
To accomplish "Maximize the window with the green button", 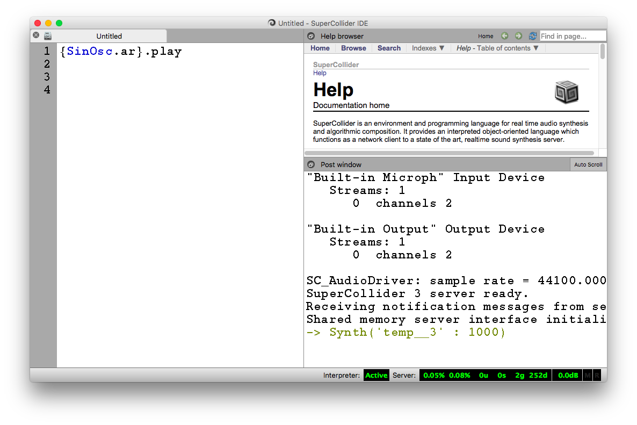I will [59, 23].
